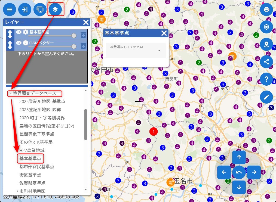Expand the 市町村地番図 tree group
Image resolution: width=276 pixels, height=202 pixels.
coord(17,191)
